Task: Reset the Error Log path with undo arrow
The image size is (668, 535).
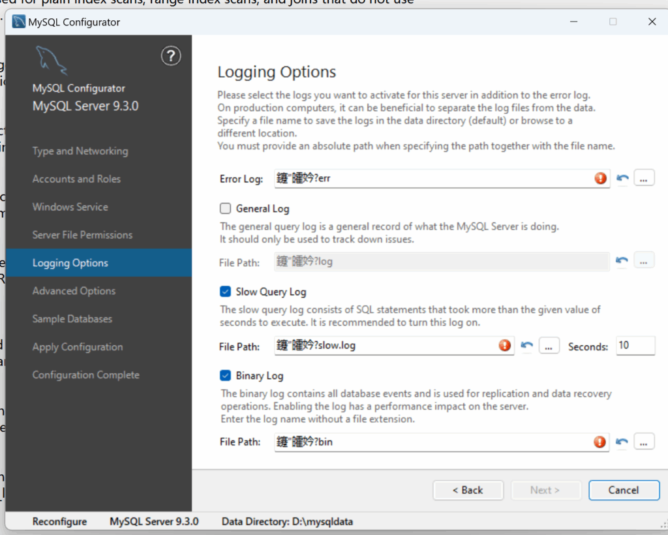Action: point(622,178)
